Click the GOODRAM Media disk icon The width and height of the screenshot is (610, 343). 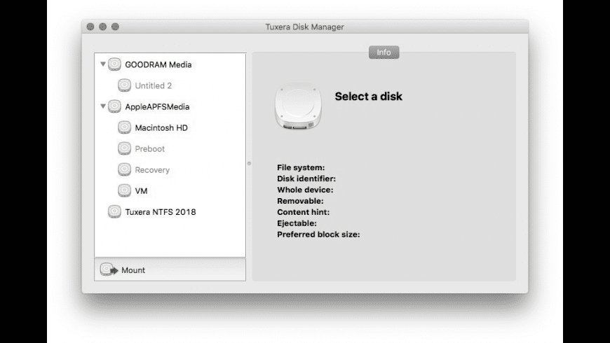click(114, 64)
